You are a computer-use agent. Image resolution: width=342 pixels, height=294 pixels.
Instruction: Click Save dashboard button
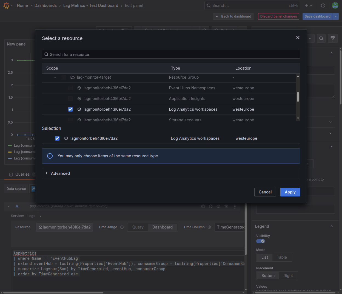[x=317, y=16]
